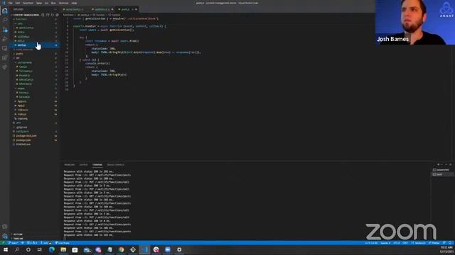Open Google Chrome from taskbar
Viewport: 455px width, 255px height.
pyautogui.click(x=122, y=249)
